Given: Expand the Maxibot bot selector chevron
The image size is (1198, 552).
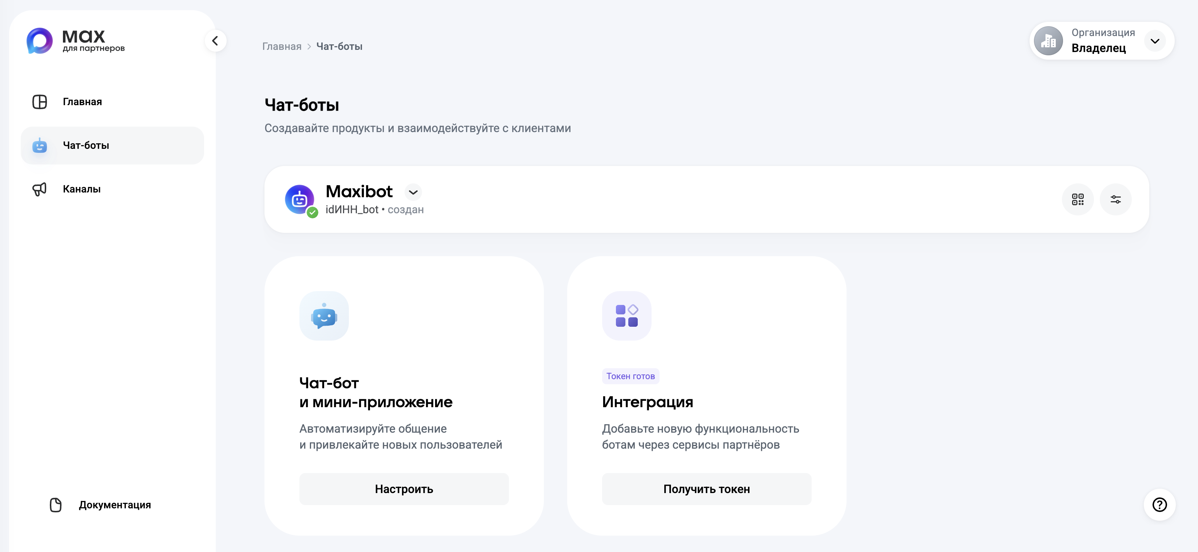Looking at the screenshot, I should pyautogui.click(x=413, y=192).
